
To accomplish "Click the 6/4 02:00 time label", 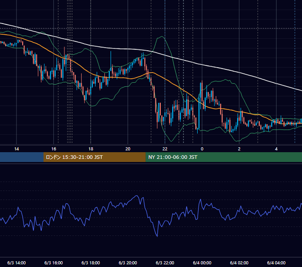I will pos(239,263).
